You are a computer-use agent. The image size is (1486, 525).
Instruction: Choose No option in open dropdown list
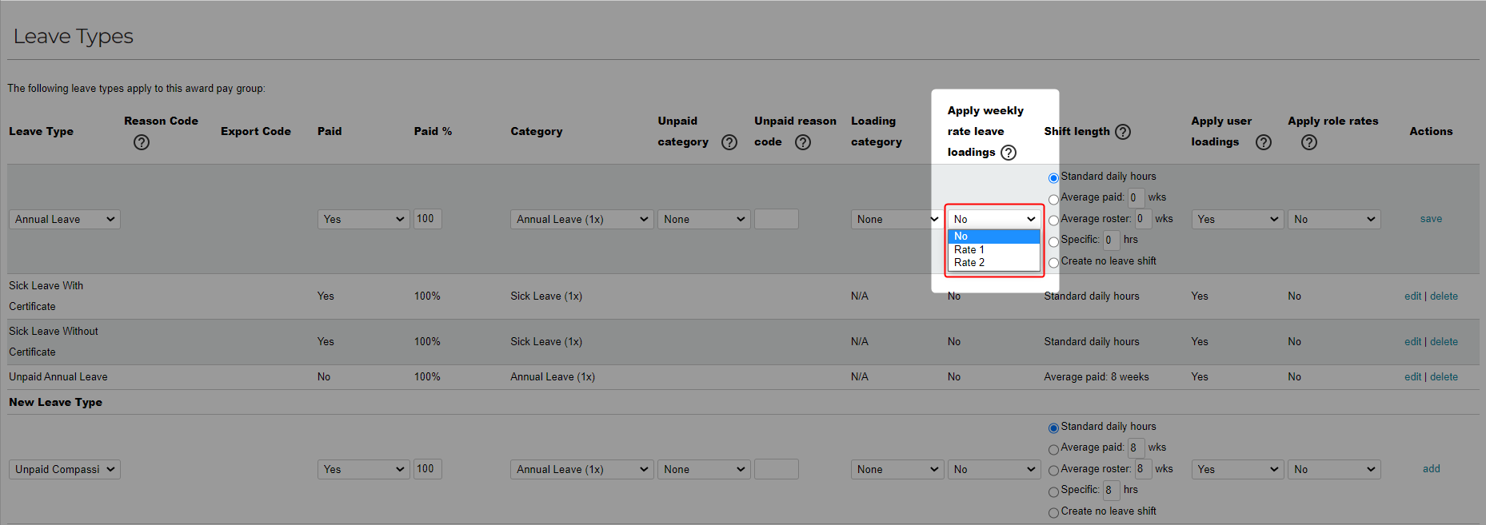(x=994, y=237)
